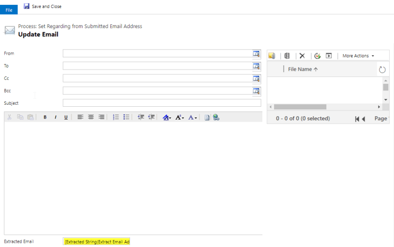Click the horizontal scrollbar thumb in attachments
394x247 pixels.
[x=300, y=107]
